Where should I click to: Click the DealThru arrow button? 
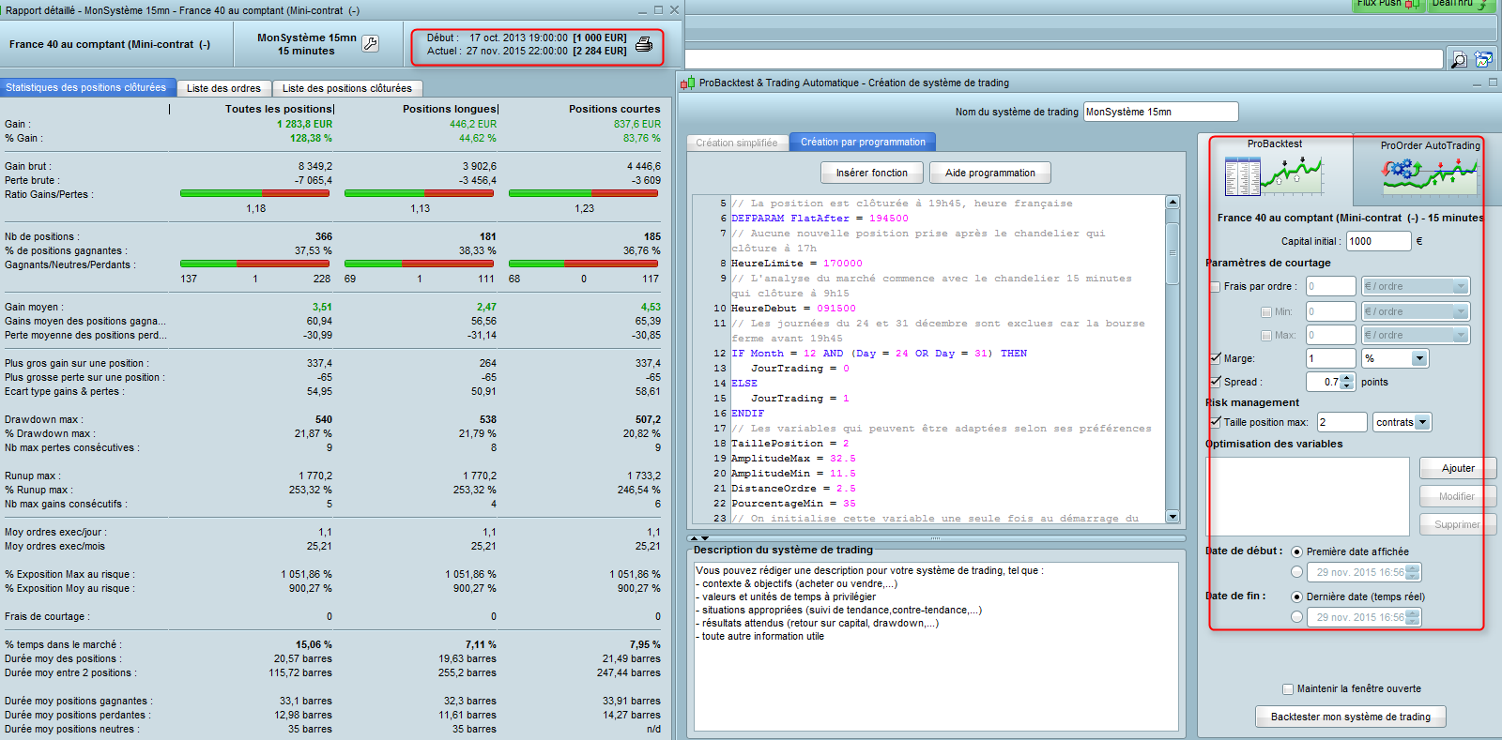click(1460, 4)
